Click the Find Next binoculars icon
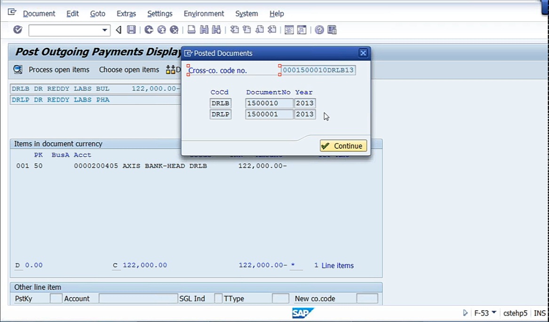 [216, 30]
